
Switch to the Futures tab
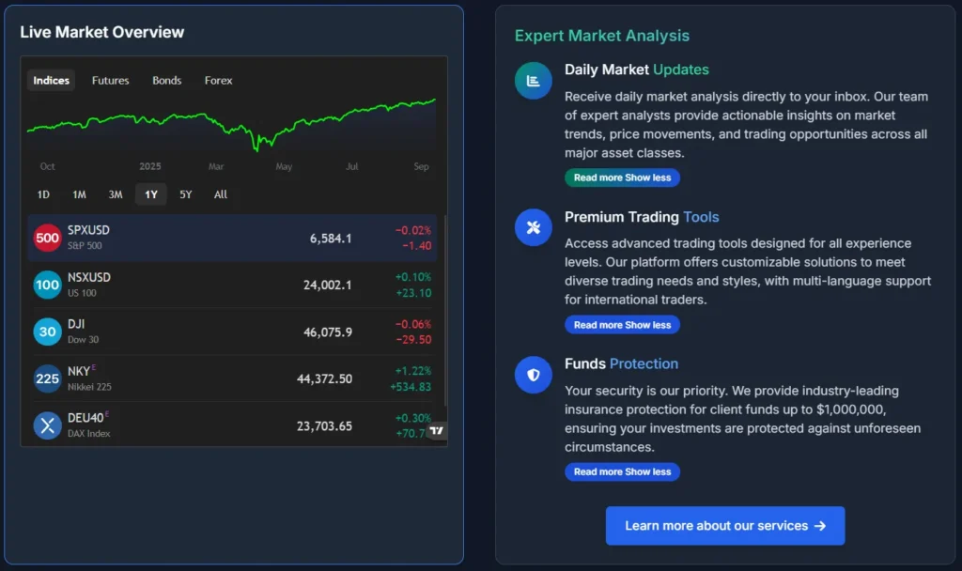coord(111,81)
